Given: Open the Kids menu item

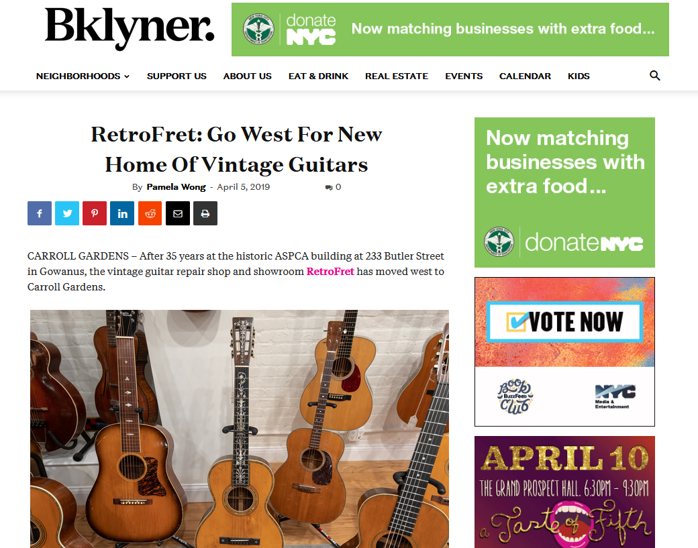Looking at the screenshot, I should coord(579,76).
